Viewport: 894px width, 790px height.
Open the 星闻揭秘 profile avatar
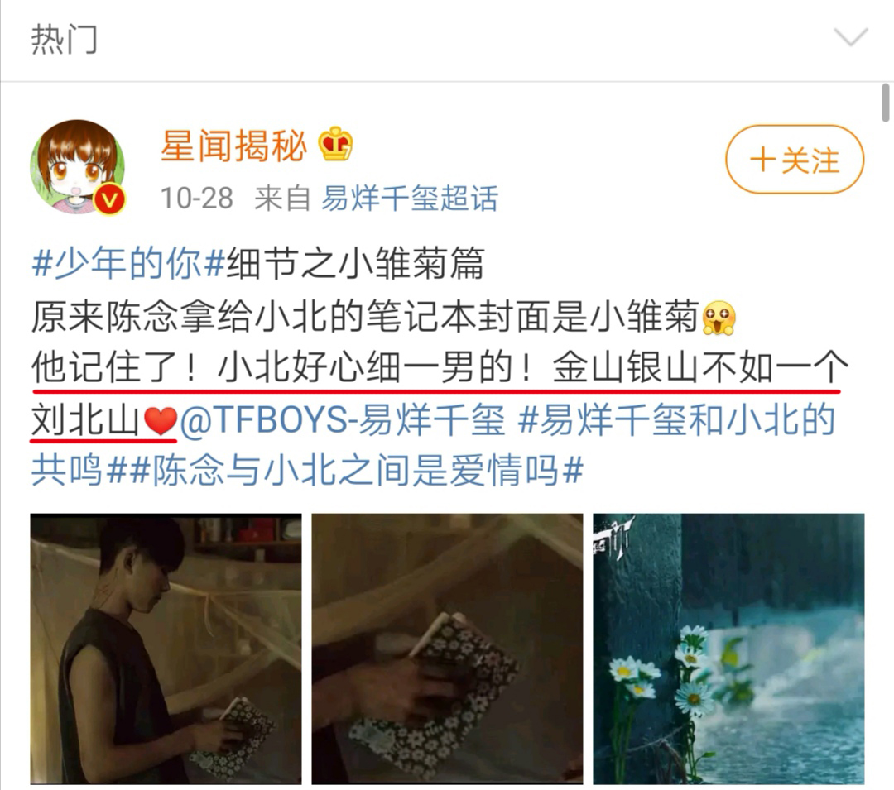point(78,167)
